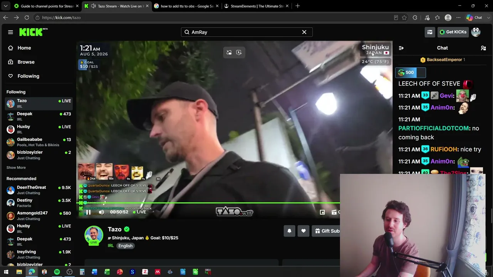
Task: Open the Kick sidebar hamburger menu
Action: 10,32
